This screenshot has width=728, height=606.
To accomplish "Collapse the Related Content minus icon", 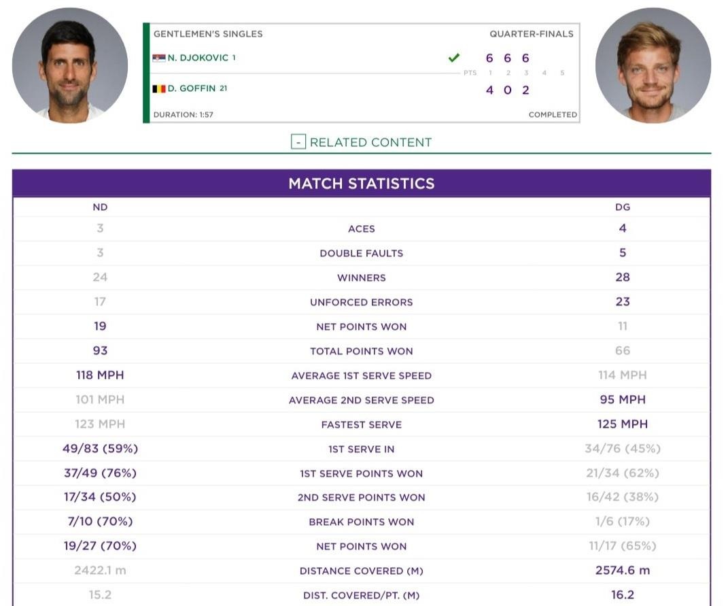I will click(x=298, y=142).
